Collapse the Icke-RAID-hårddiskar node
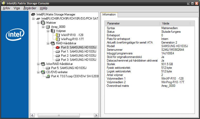 [38, 64]
